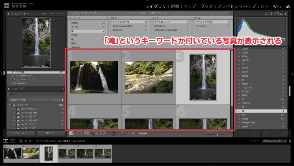Screen dimensions: 294x166
Task: Switch to Loupe view icon
Action: click(79, 133)
